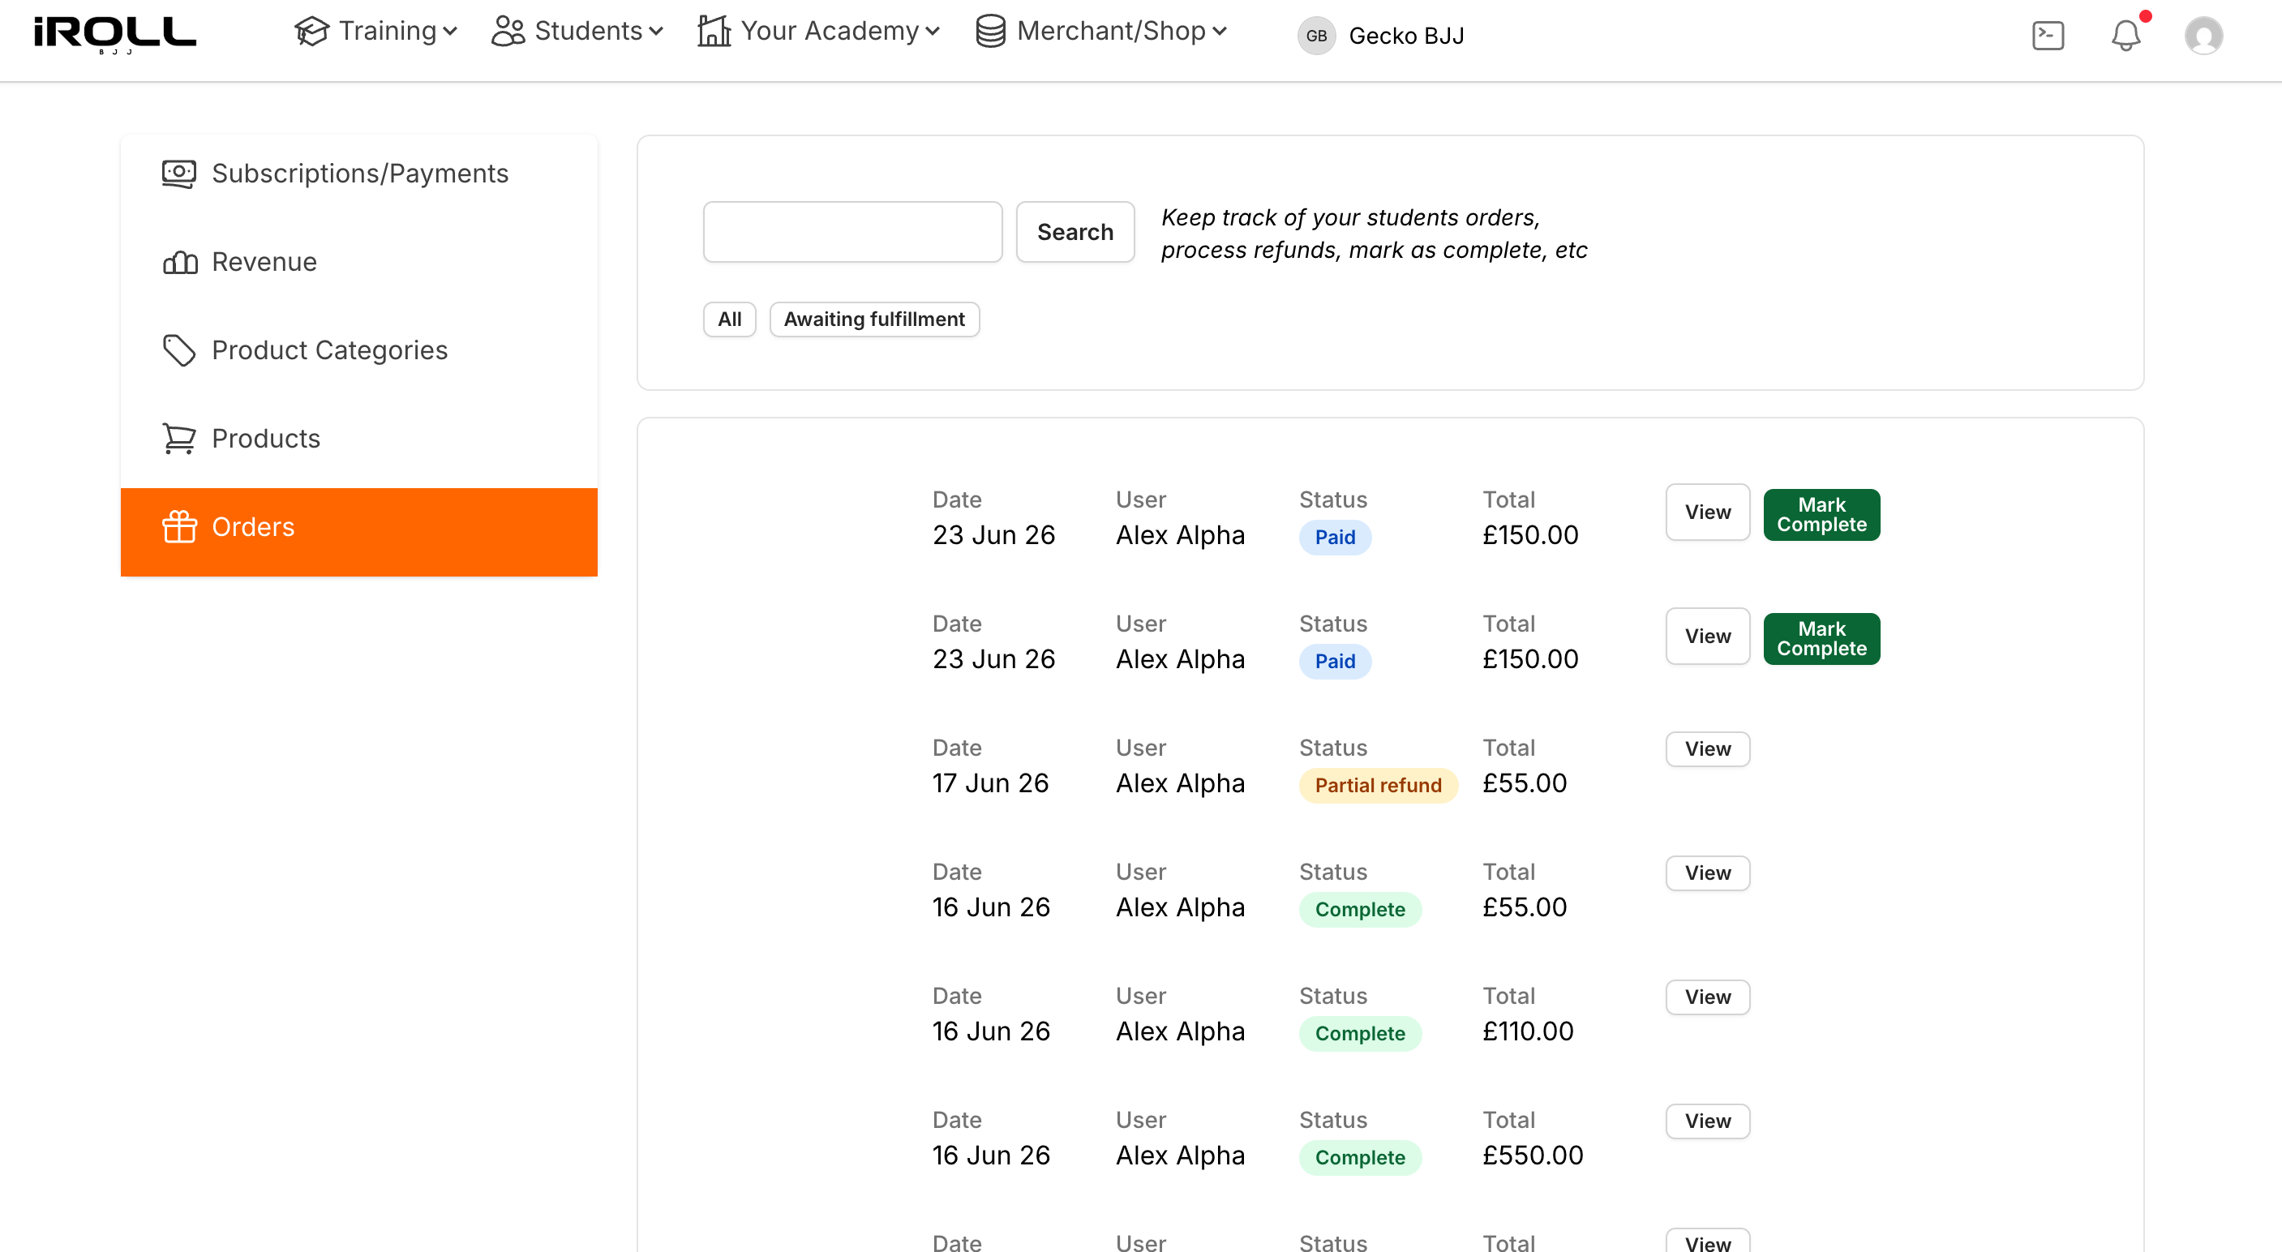Click the GB academy avatar badge
This screenshot has width=2282, height=1252.
1315,36
